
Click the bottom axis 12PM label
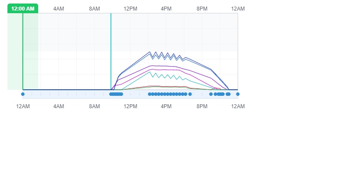(130, 106)
